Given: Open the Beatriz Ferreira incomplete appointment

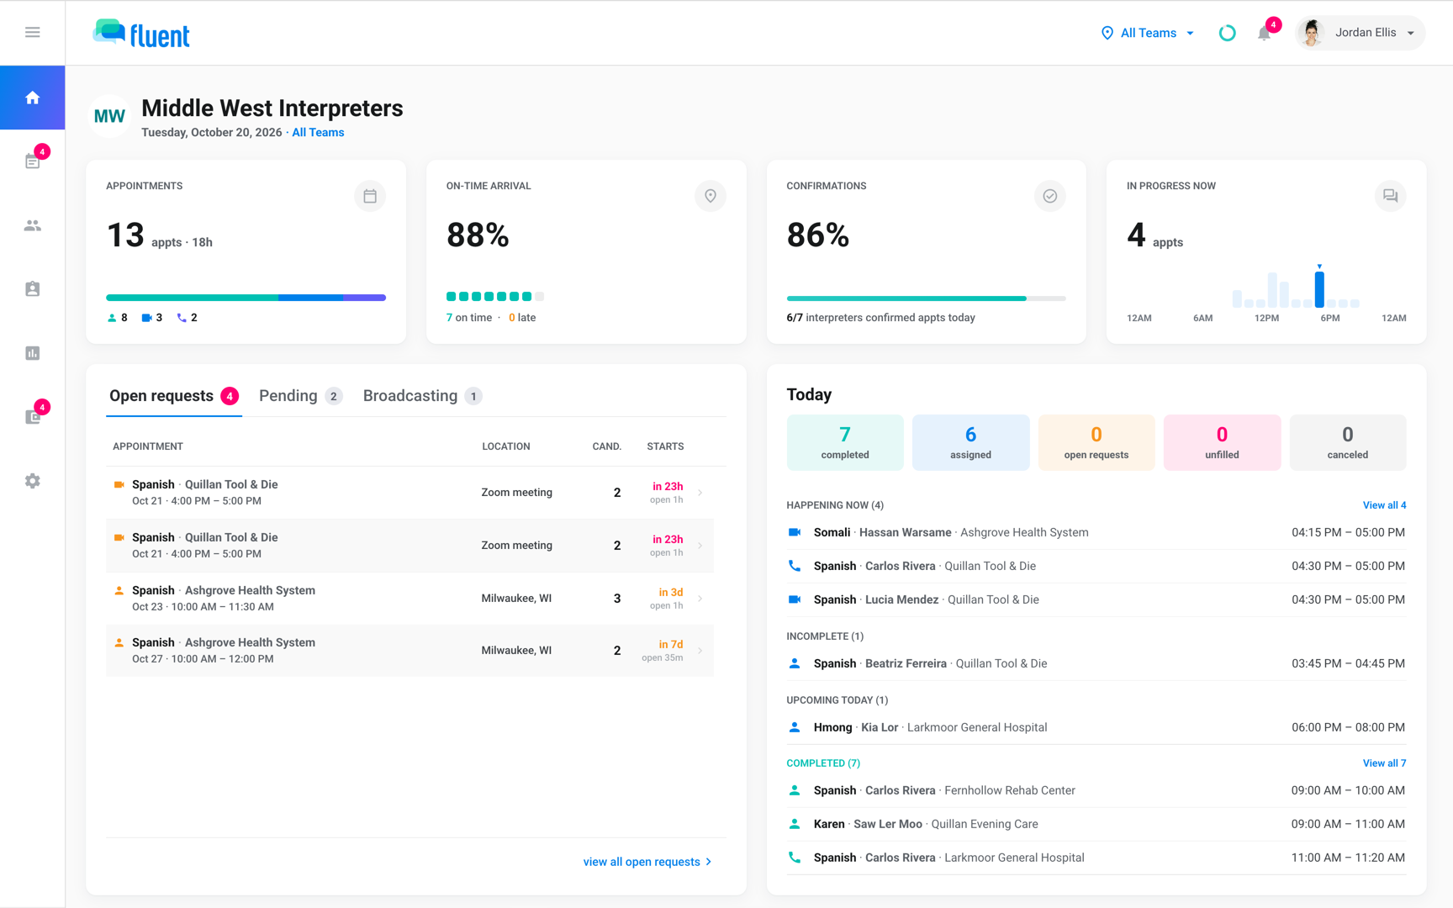Looking at the screenshot, I should [x=1096, y=663].
